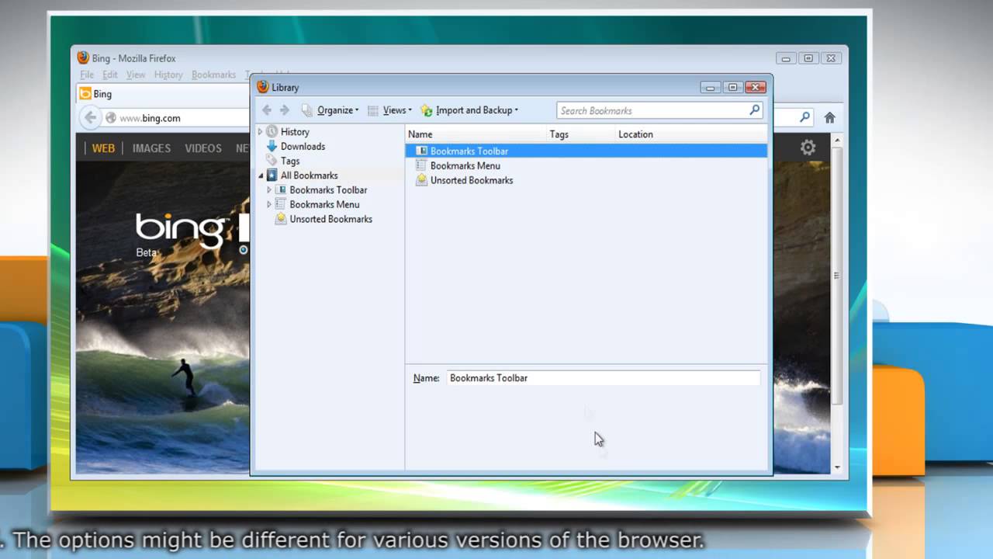Open the History menu in Firefox

[x=168, y=75]
